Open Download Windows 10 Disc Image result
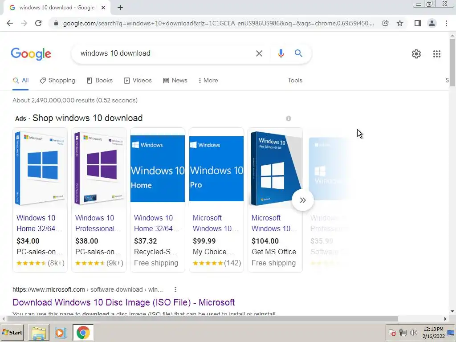This screenshot has height=342, width=456. coord(124,302)
